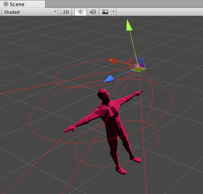Toggle 2D view mode
Image resolution: width=203 pixels, height=194 pixels.
pos(66,12)
